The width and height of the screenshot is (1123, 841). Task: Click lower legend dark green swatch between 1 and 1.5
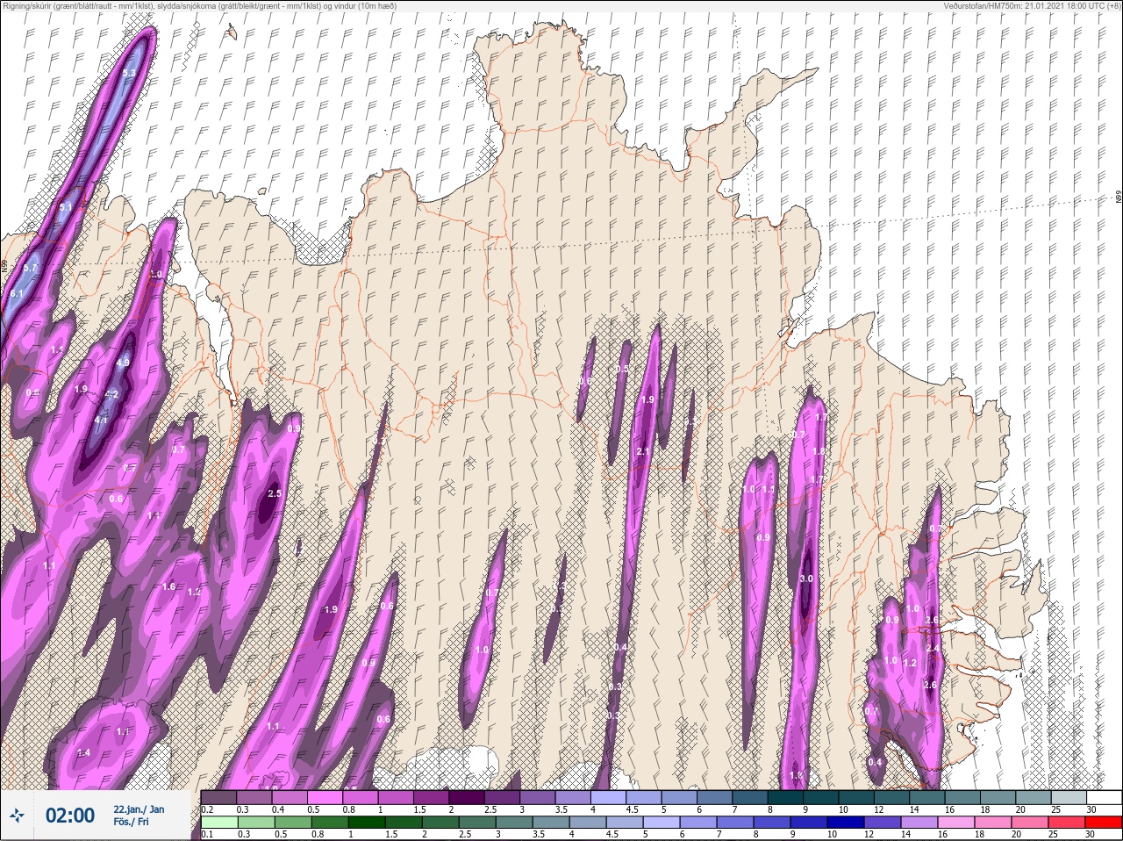(367, 823)
